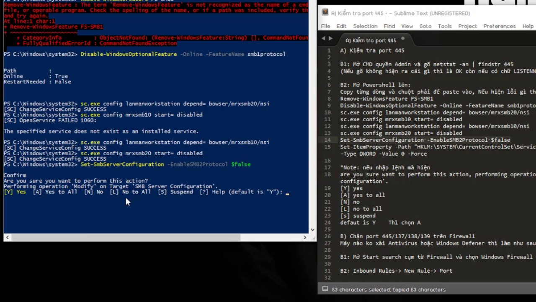
Task: Open the File menu in Sublime Text
Action: (325, 26)
